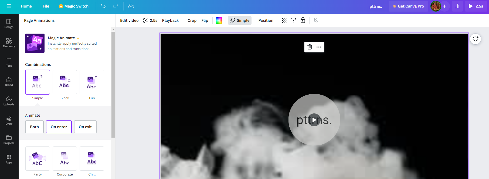Open the analytics bar chart icon
Viewport: 489px width, 179px height.
[x=457, y=6]
